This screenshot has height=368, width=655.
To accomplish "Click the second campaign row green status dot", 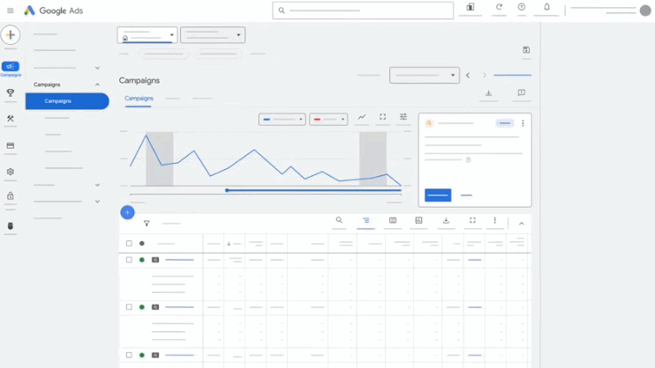I will click(142, 307).
